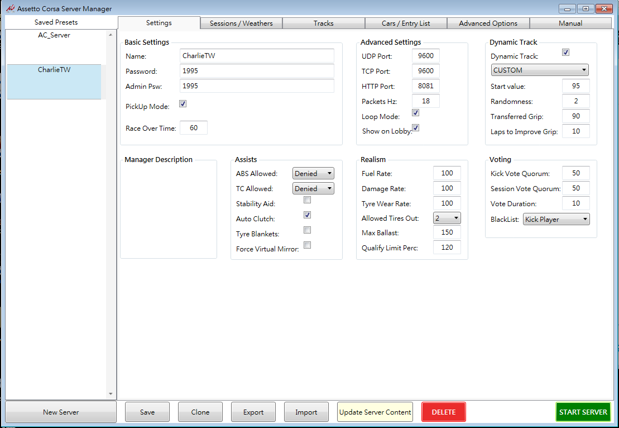Click the red DELETE button
The height and width of the screenshot is (428, 619).
[444, 412]
